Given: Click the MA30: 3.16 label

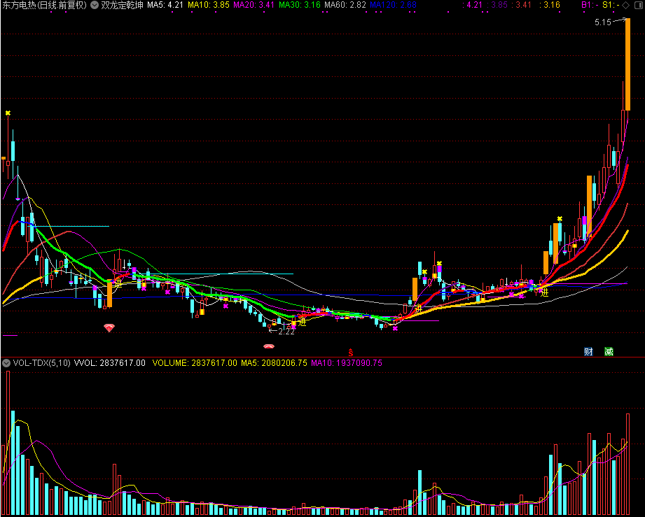Looking at the screenshot, I should pyautogui.click(x=300, y=6).
